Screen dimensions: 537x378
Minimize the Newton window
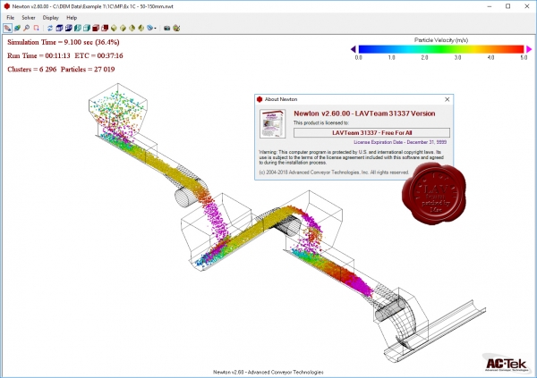(x=490, y=6)
